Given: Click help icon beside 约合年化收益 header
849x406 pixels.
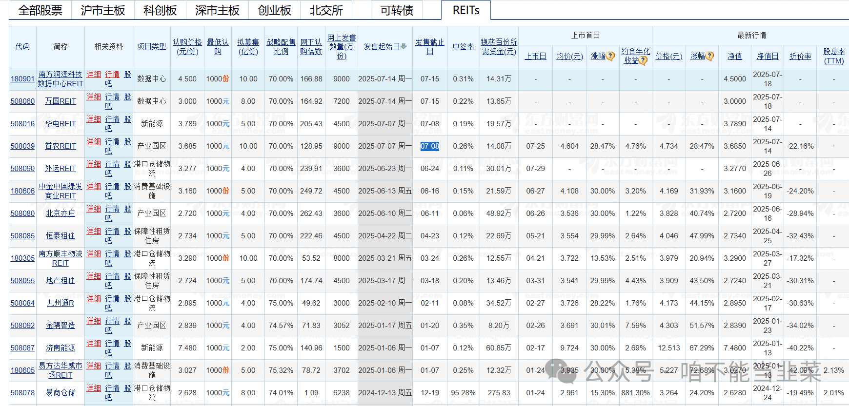Looking at the screenshot, I should coord(643,60).
